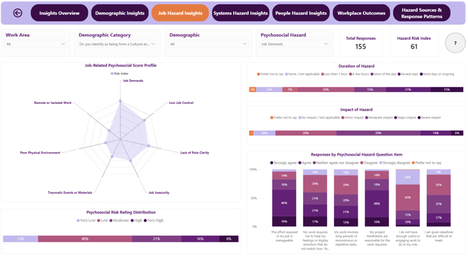Click the Very High legend dot in Risk Rating
This screenshot has height=256, width=468.
point(145,220)
